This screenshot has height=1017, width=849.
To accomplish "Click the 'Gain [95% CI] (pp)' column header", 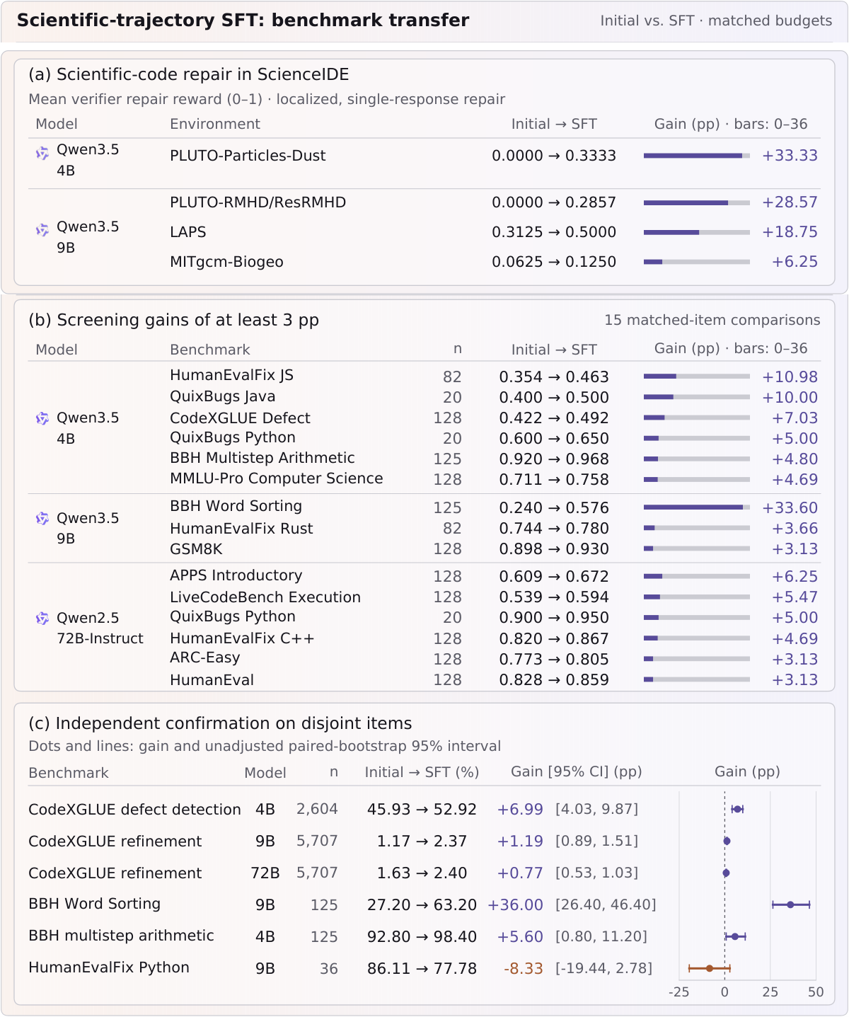I will pos(576,772).
